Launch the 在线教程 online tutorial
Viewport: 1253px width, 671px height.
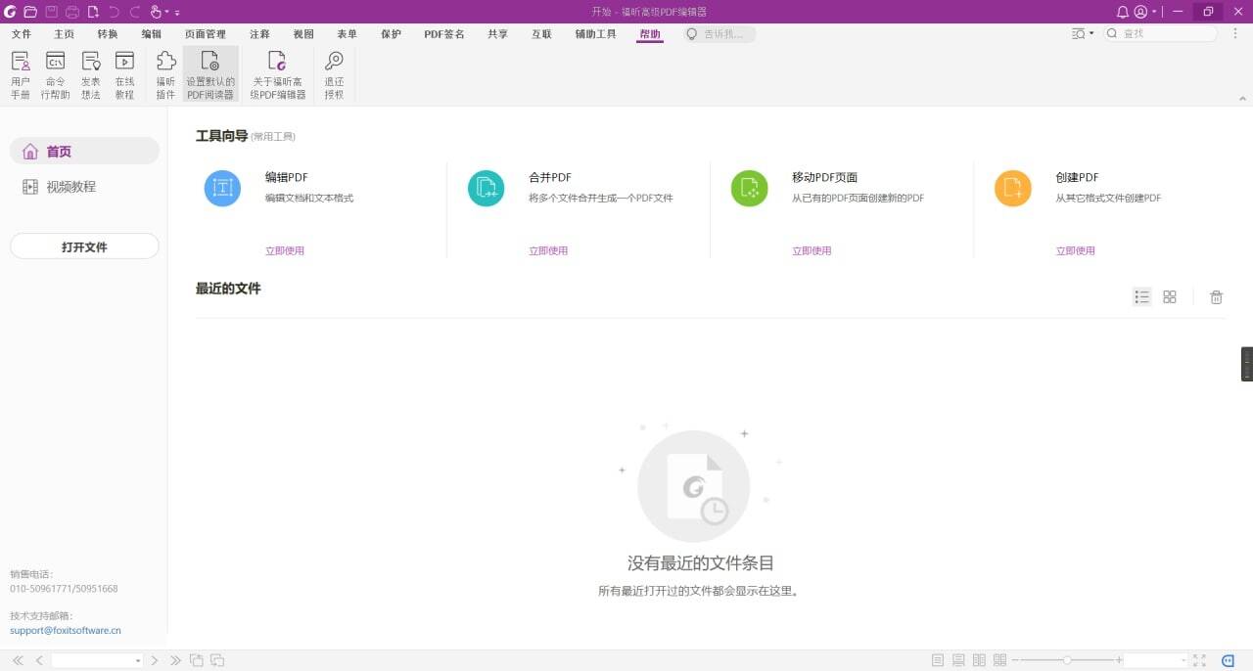point(124,75)
